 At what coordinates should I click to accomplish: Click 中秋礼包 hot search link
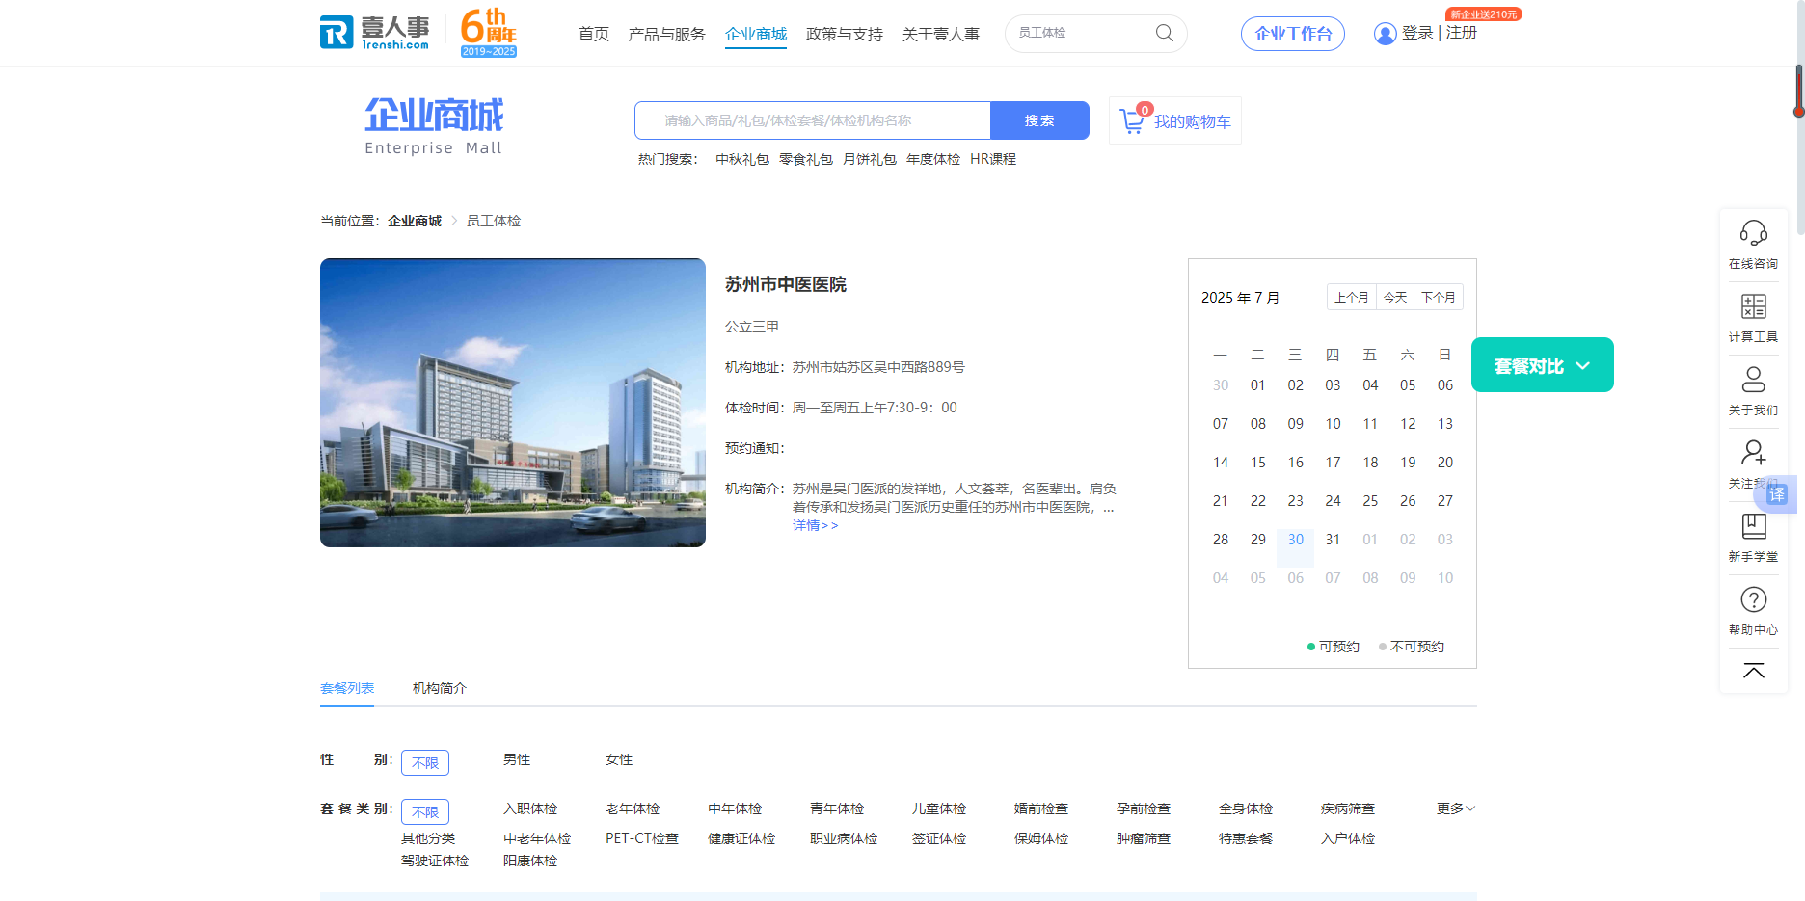pos(742,159)
